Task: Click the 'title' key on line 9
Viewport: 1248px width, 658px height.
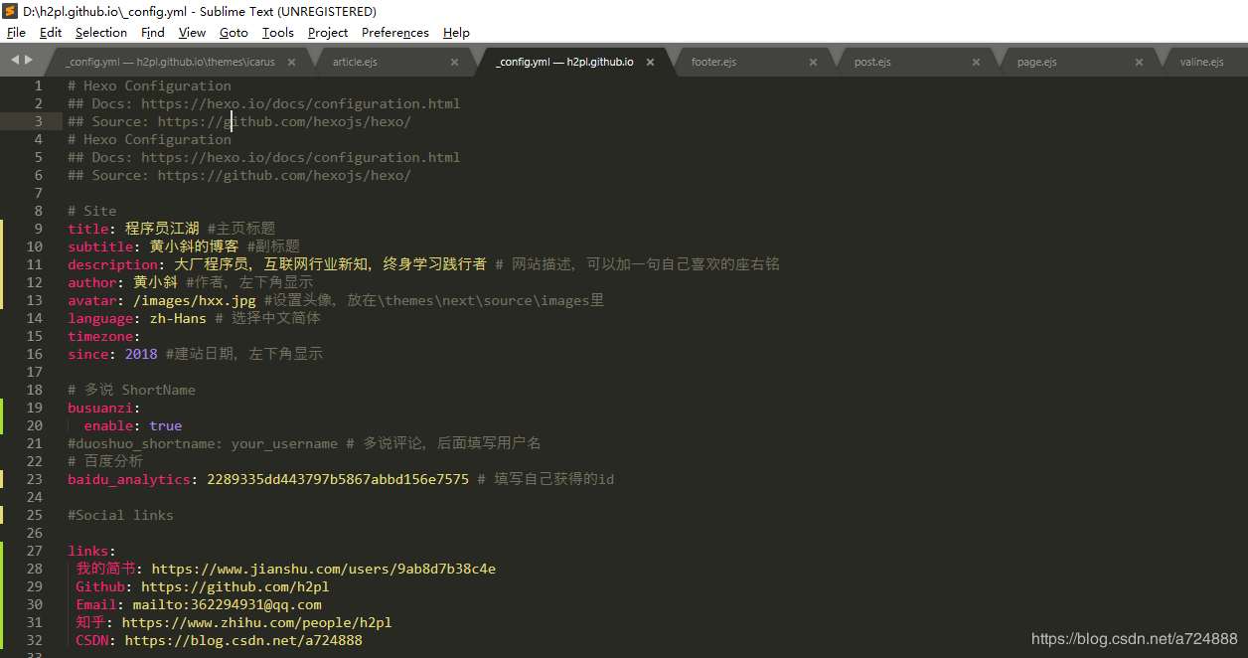Action: coord(87,229)
